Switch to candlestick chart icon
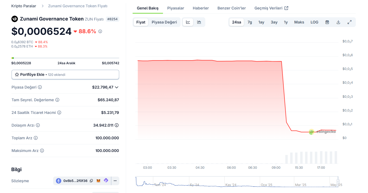 tap(199, 22)
